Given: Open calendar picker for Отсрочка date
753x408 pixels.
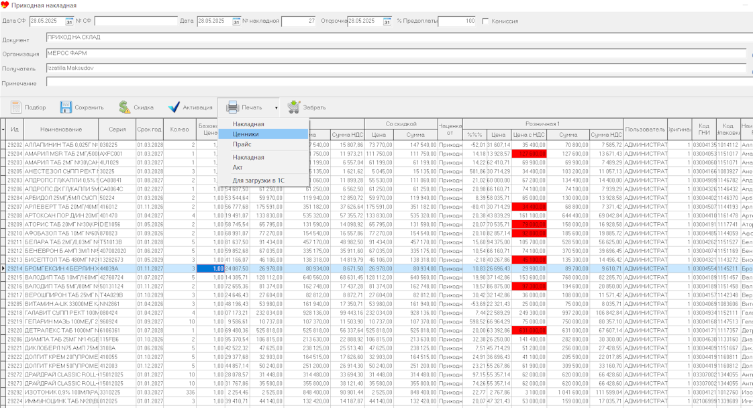Looking at the screenshot, I should [387, 21].
